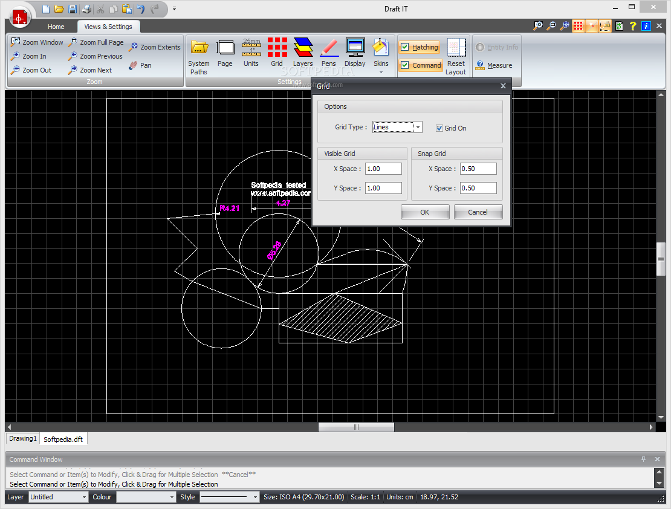The height and width of the screenshot is (509, 671).
Task: Click Visible Grid Y Space field
Action: [383, 188]
